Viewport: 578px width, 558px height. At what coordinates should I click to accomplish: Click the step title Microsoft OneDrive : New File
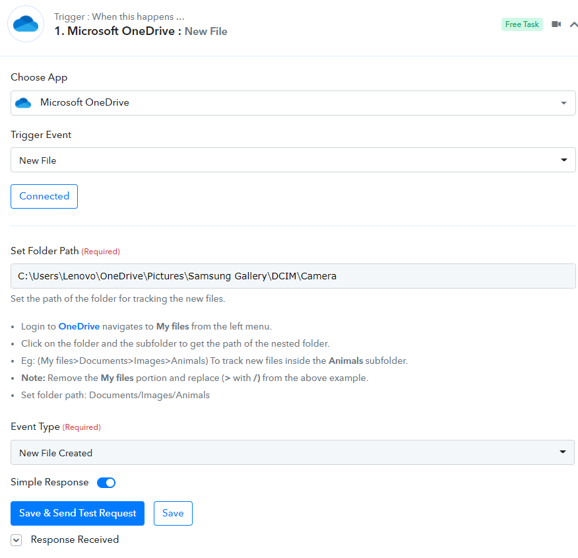[141, 31]
